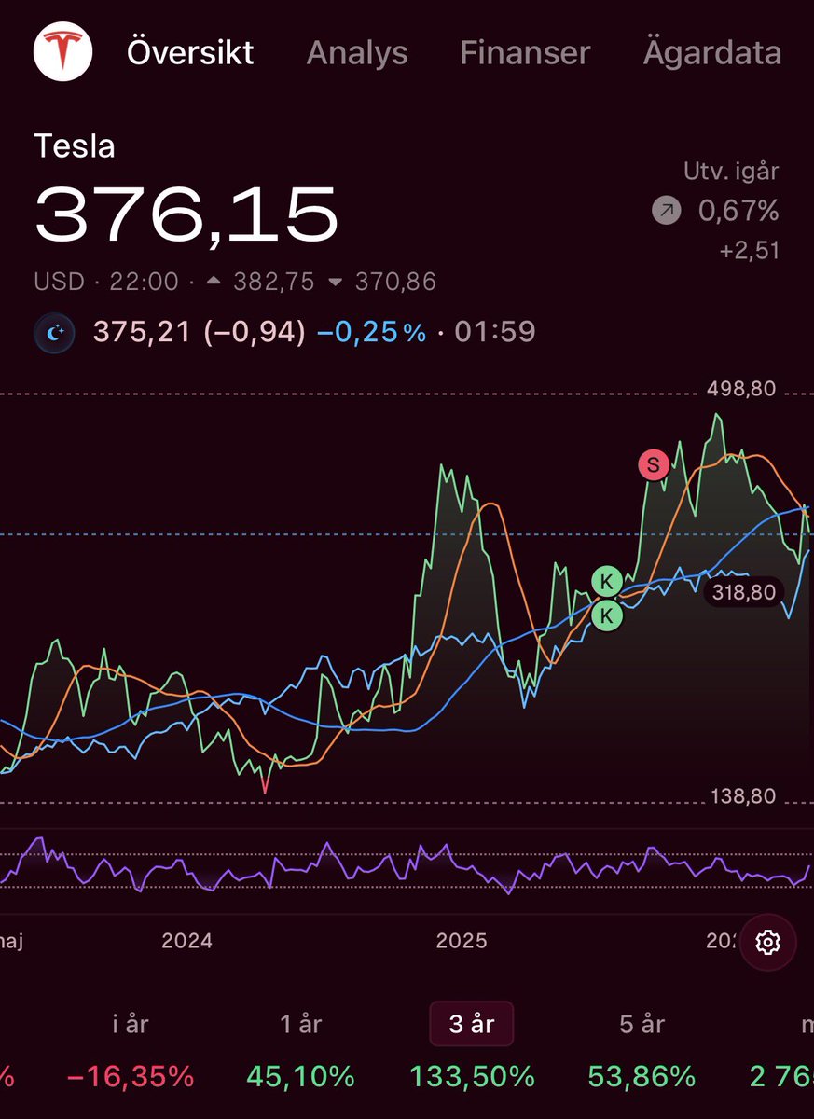Switch to the Översikt tab
The height and width of the screenshot is (1119, 814).
click(x=190, y=53)
